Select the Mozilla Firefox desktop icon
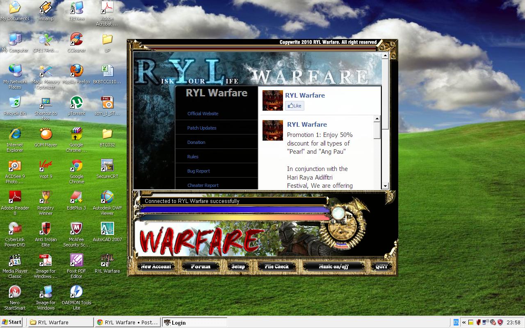 pyautogui.click(x=76, y=74)
